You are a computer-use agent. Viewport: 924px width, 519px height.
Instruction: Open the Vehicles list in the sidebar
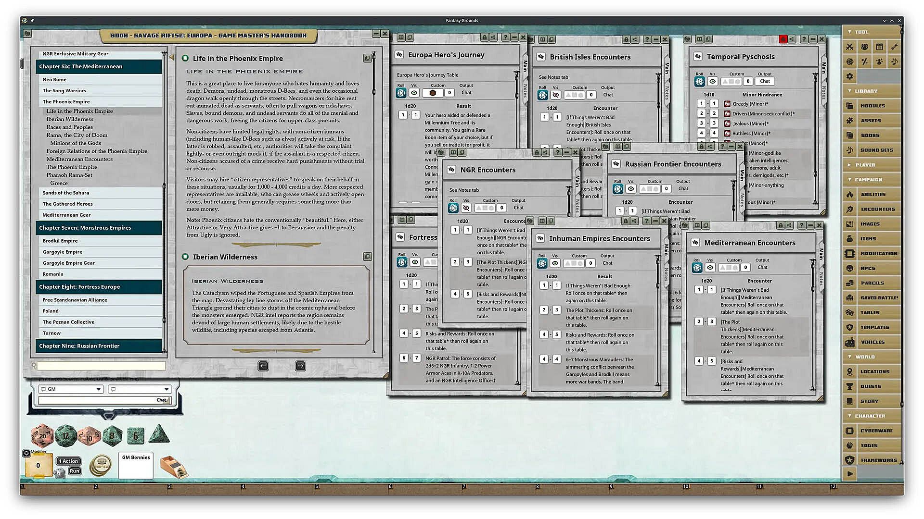pos(872,342)
